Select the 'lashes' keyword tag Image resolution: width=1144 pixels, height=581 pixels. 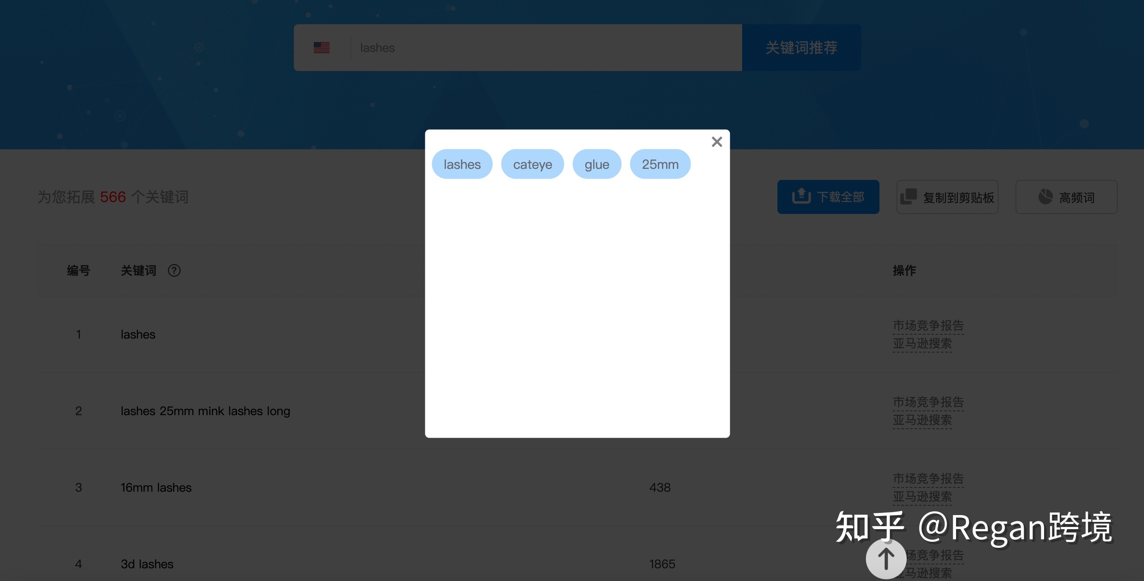[x=462, y=164]
